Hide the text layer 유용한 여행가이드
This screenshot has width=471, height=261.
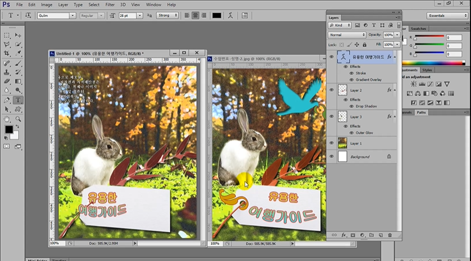click(332, 56)
